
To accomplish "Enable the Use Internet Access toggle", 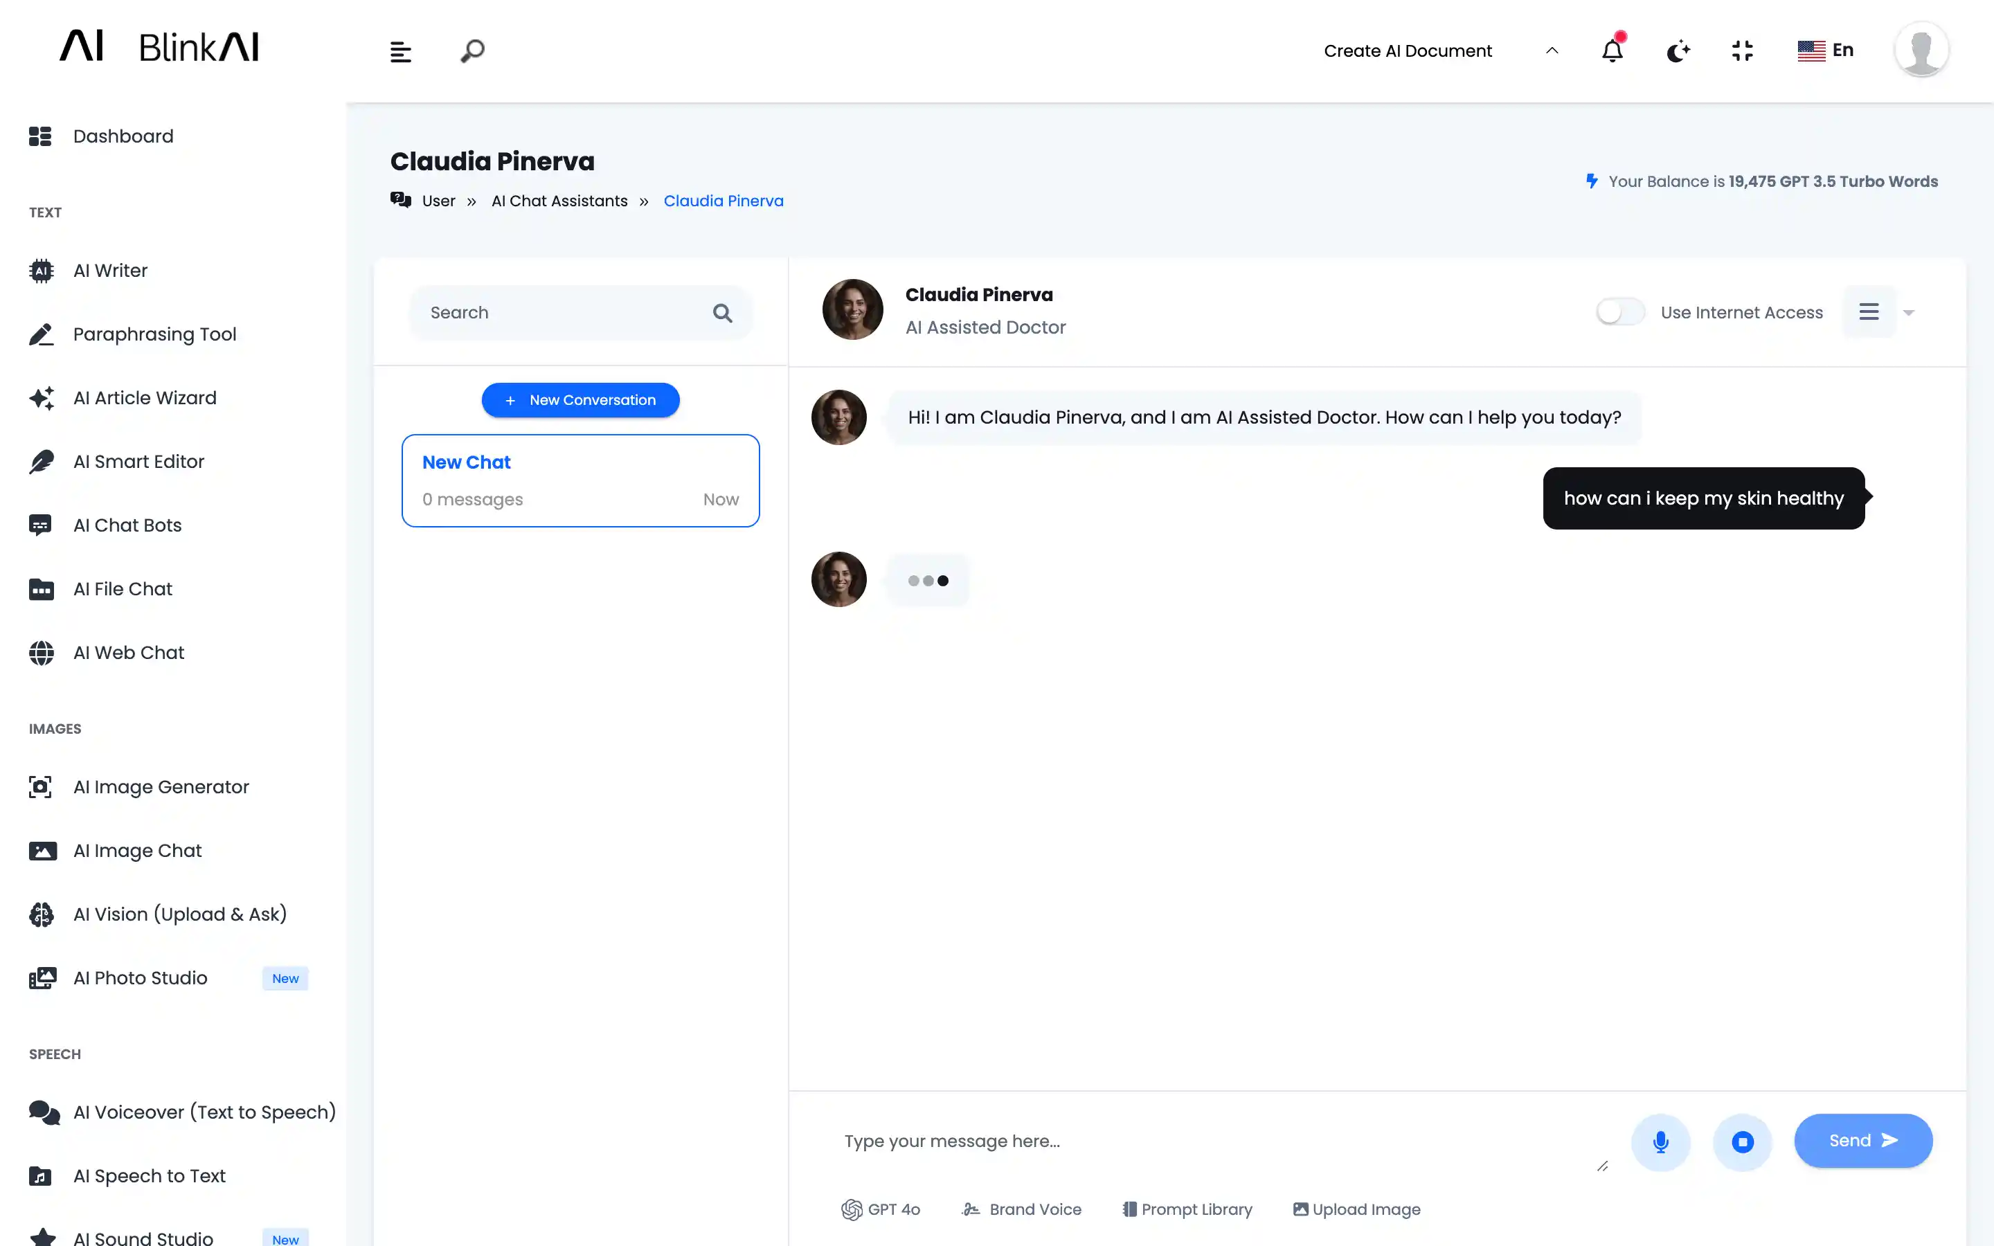I will (x=1620, y=312).
